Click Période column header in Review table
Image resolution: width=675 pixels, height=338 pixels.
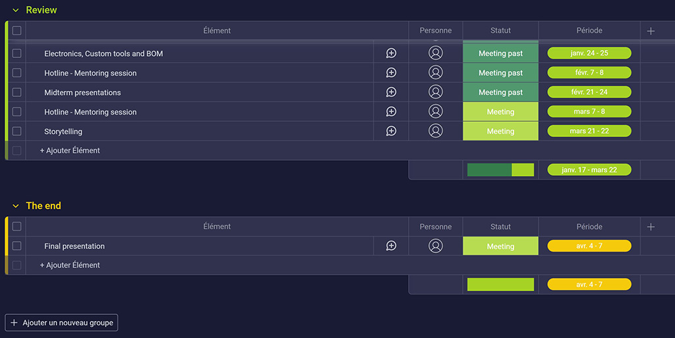pyautogui.click(x=589, y=30)
